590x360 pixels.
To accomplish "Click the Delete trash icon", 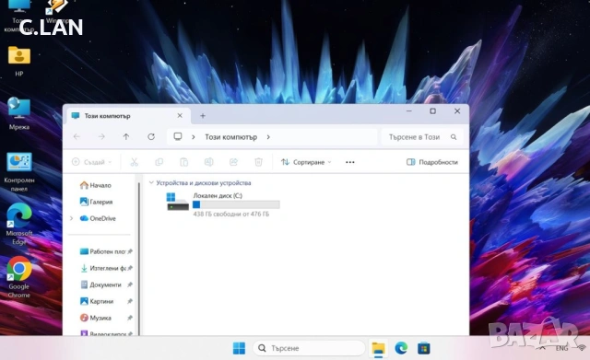I will (x=258, y=162).
